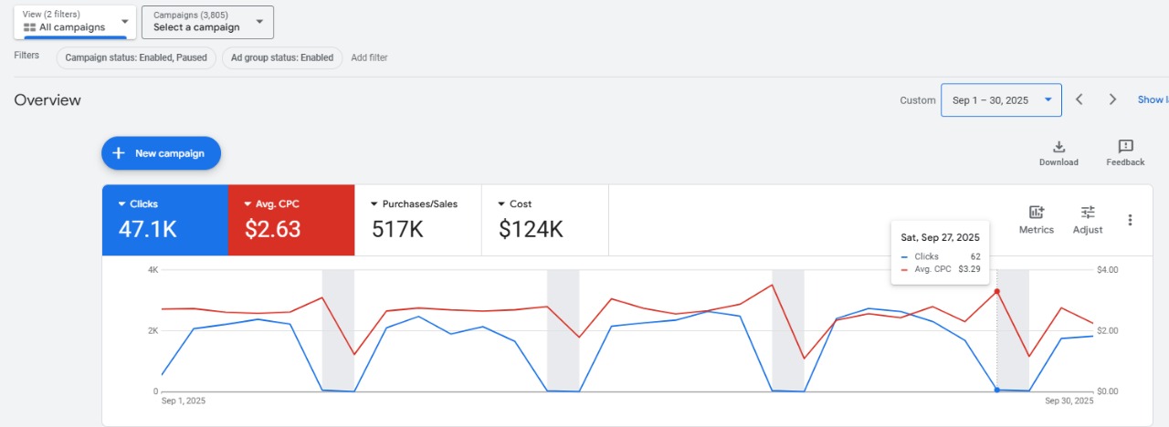The image size is (1169, 427).
Task: Go to previous date range arrow
Action: 1079,99
